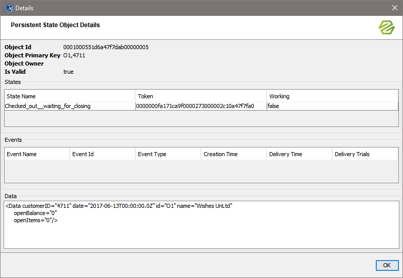
Task: Sort by the State Name column header
Action: pos(70,96)
